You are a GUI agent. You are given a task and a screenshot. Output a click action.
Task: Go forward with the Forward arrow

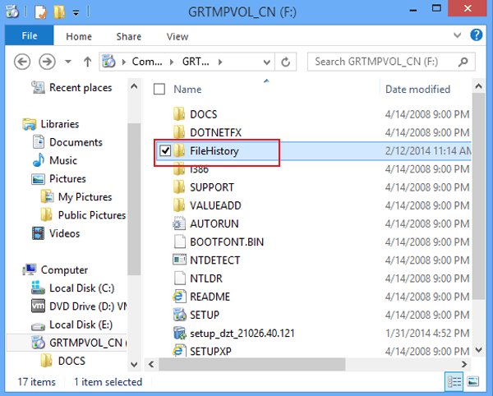pos(47,62)
